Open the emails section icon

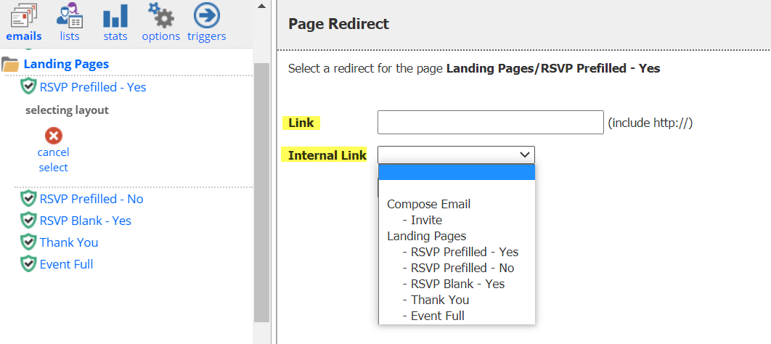(x=24, y=16)
